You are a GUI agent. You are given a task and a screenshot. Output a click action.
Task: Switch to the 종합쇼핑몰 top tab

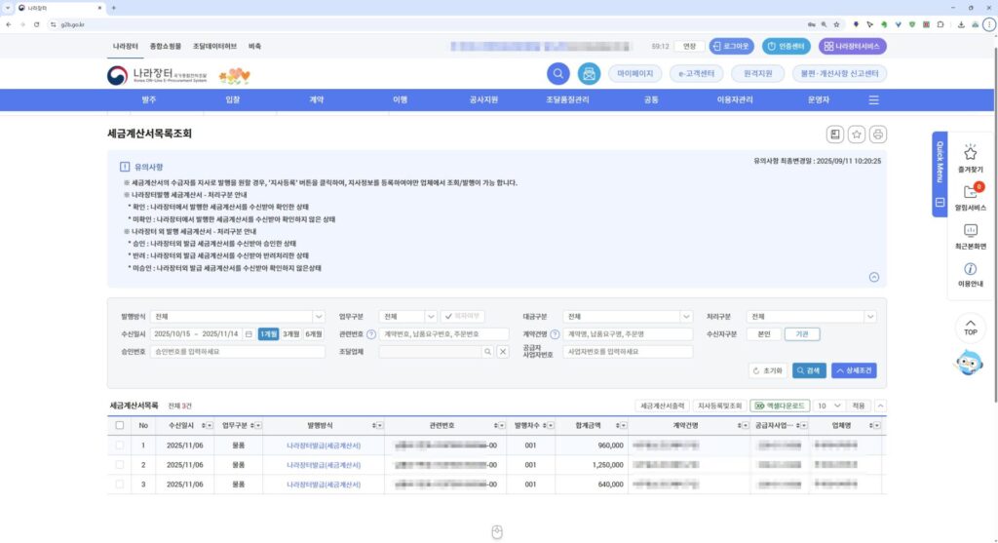click(x=166, y=46)
